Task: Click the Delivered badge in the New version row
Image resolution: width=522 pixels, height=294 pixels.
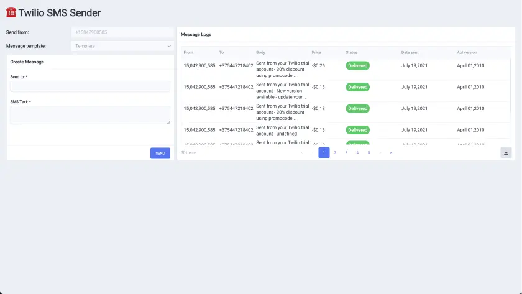Action: [x=357, y=87]
